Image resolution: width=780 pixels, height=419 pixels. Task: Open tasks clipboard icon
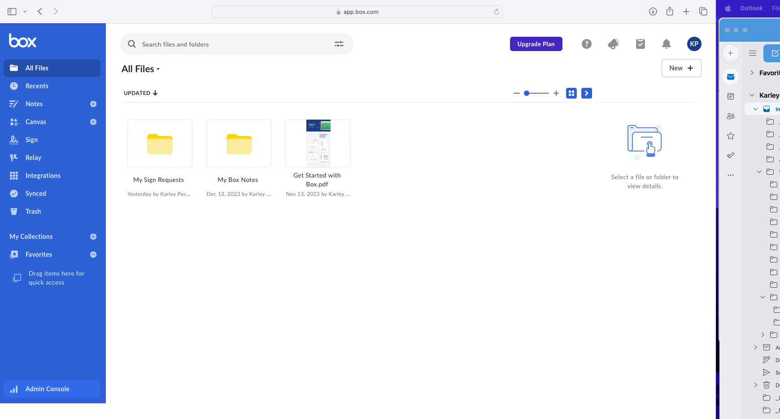click(x=641, y=44)
